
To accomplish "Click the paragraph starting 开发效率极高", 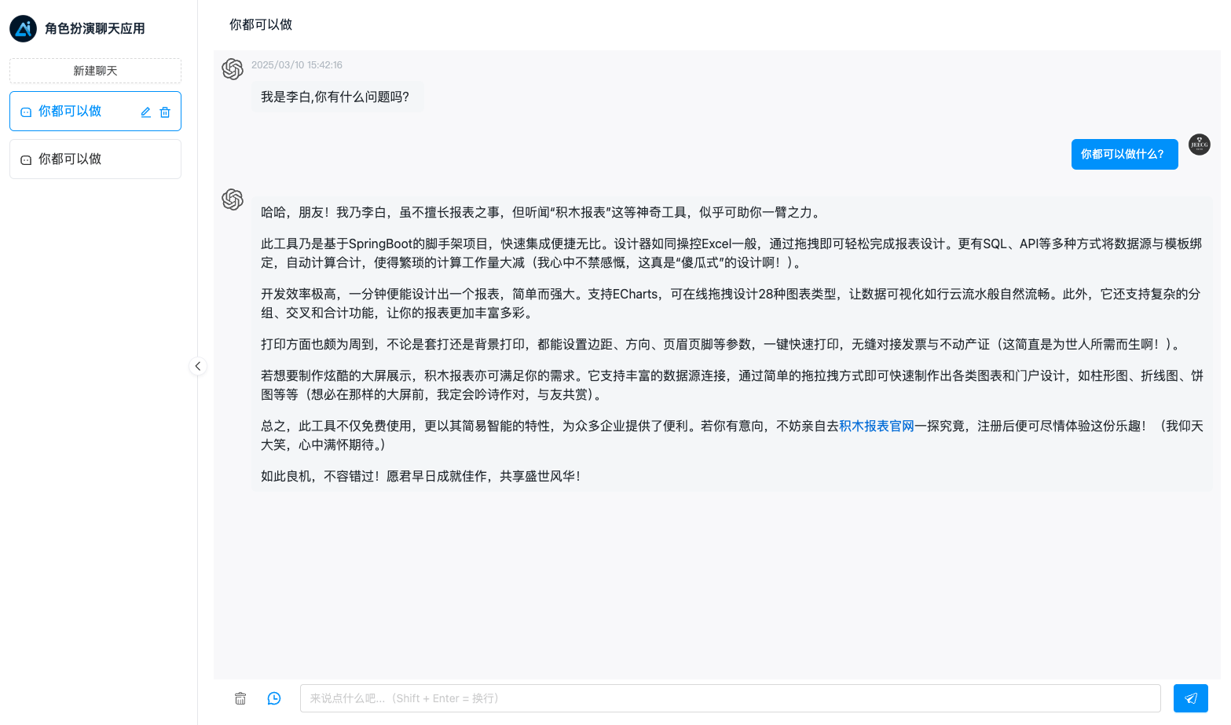I will [731, 303].
